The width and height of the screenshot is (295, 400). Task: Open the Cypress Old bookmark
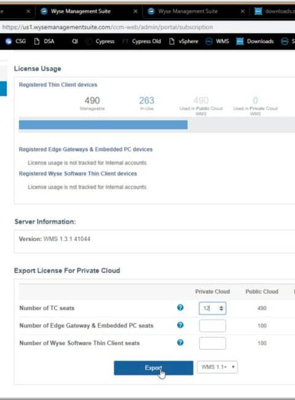click(x=141, y=41)
